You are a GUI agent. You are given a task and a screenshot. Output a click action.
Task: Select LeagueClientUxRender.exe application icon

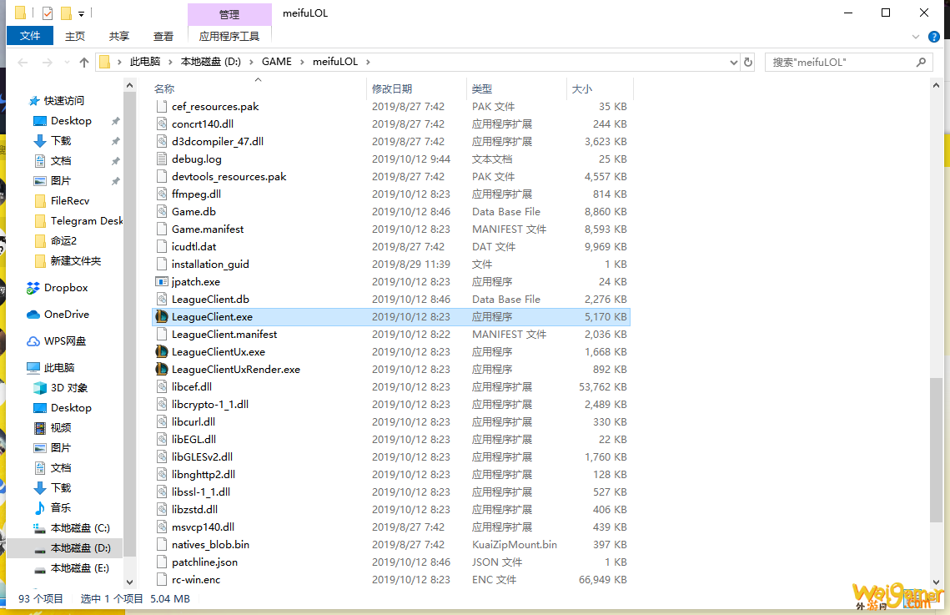(161, 369)
